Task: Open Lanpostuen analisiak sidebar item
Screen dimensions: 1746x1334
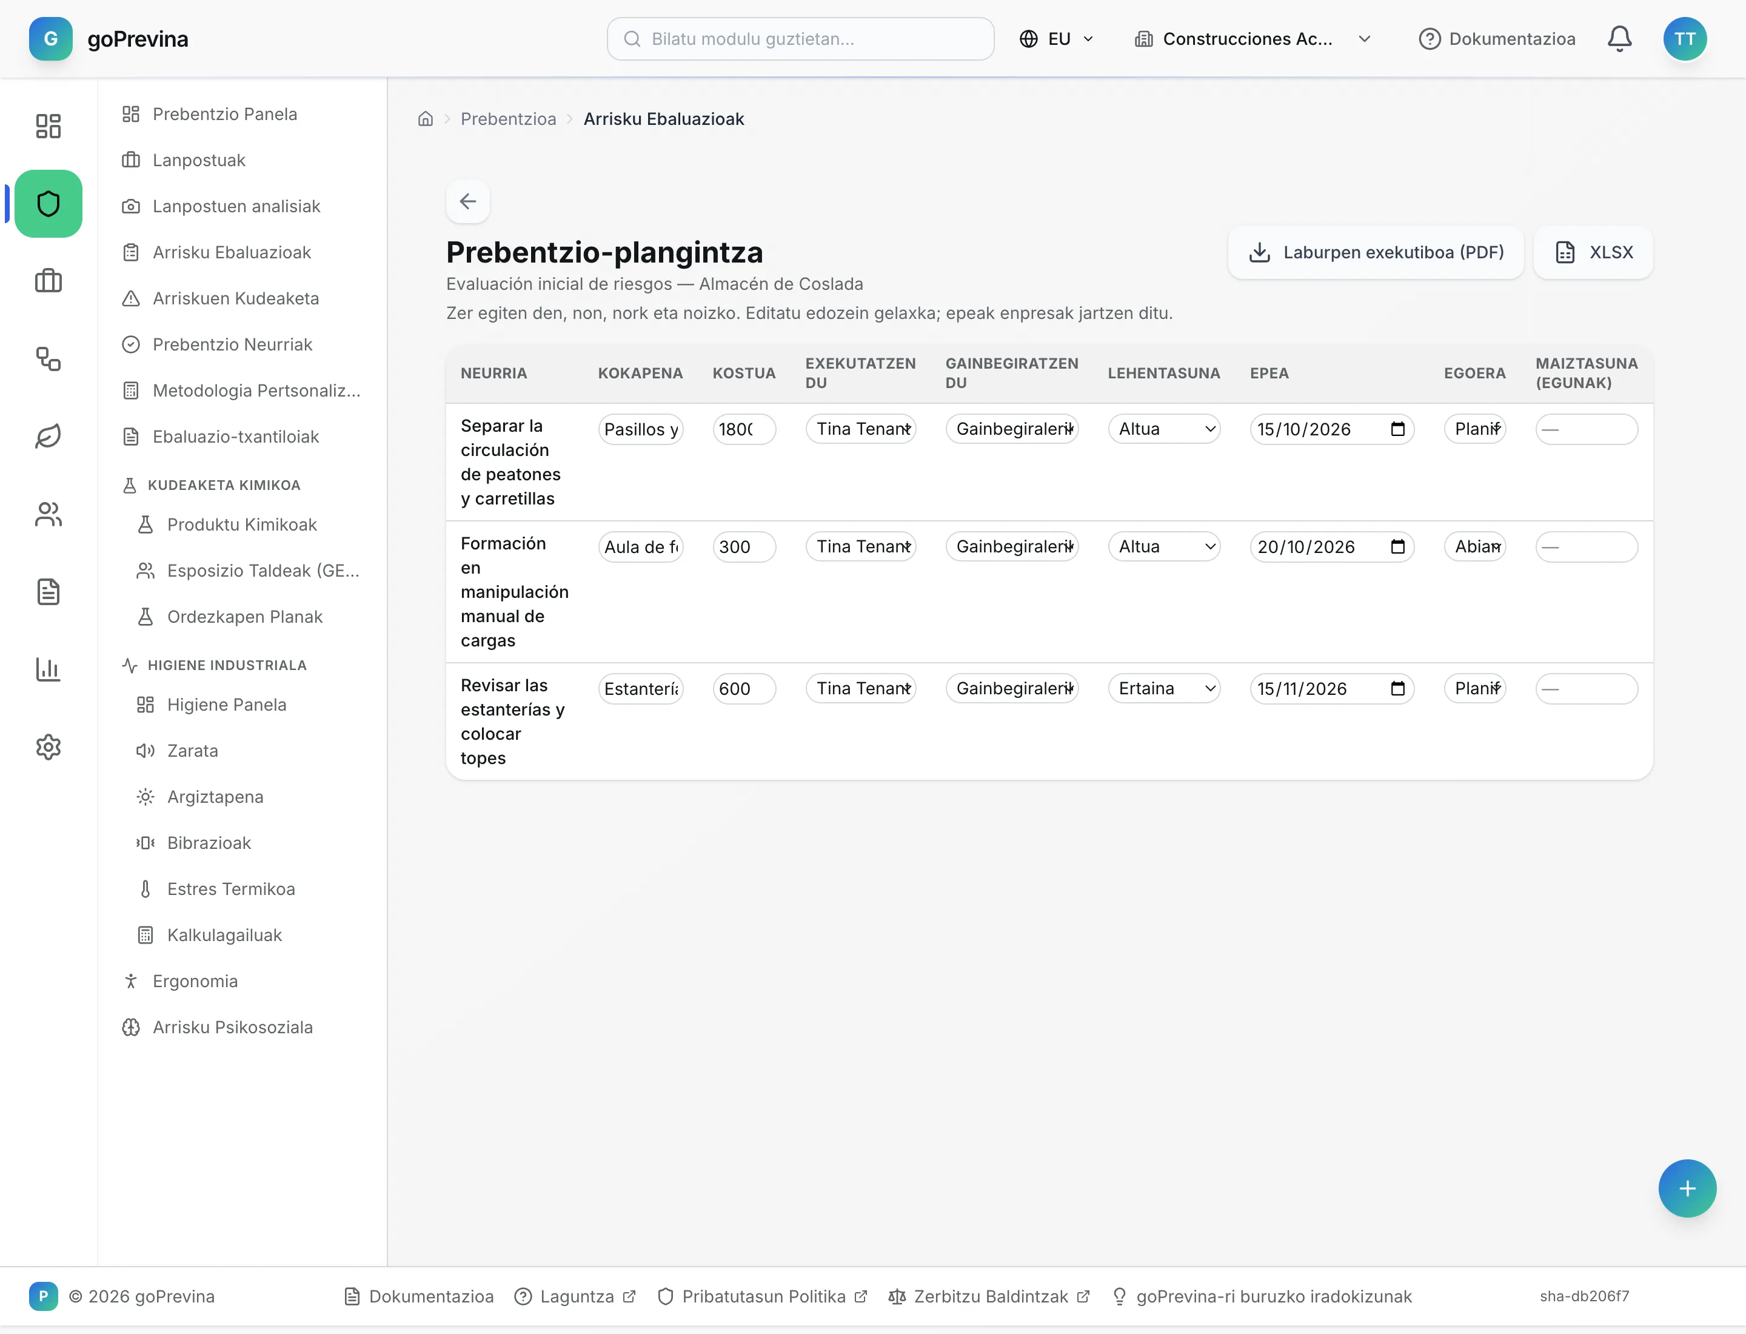Action: (x=242, y=206)
